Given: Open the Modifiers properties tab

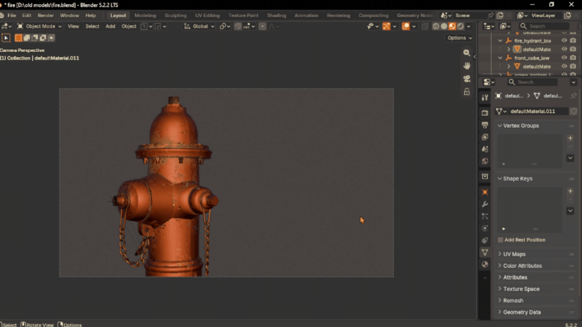Looking at the screenshot, I should click(485, 204).
